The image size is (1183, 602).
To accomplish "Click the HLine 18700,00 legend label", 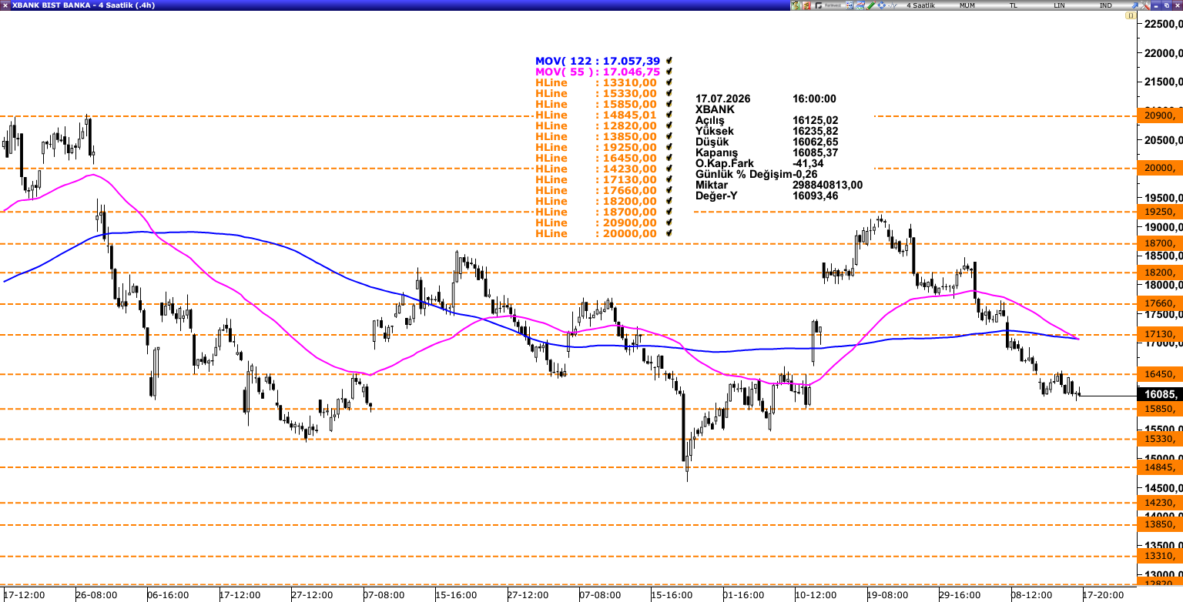I will (596, 212).
